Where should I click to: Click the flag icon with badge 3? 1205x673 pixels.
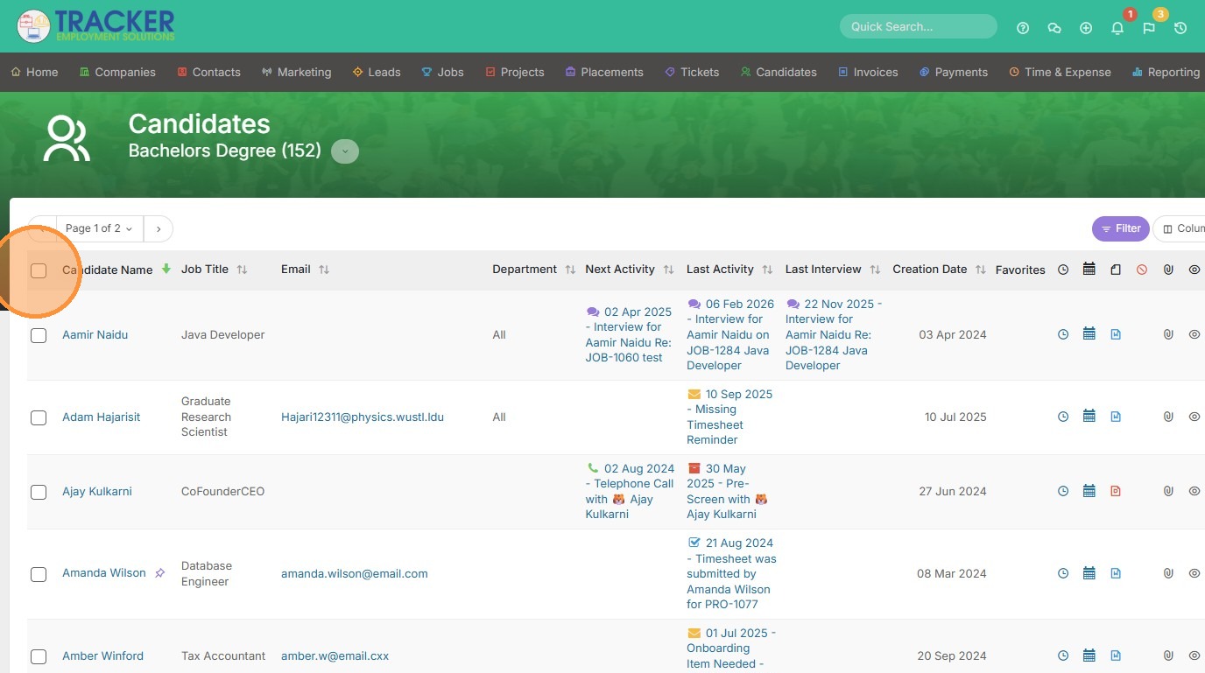click(x=1149, y=28)
